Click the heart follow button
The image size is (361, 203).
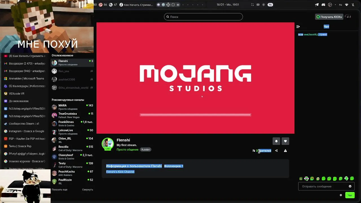pyautogui.click(x=285, y=141)
